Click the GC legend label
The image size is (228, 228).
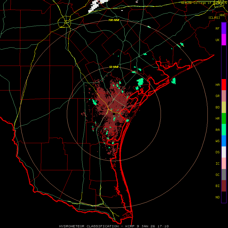tap(218, 175)
